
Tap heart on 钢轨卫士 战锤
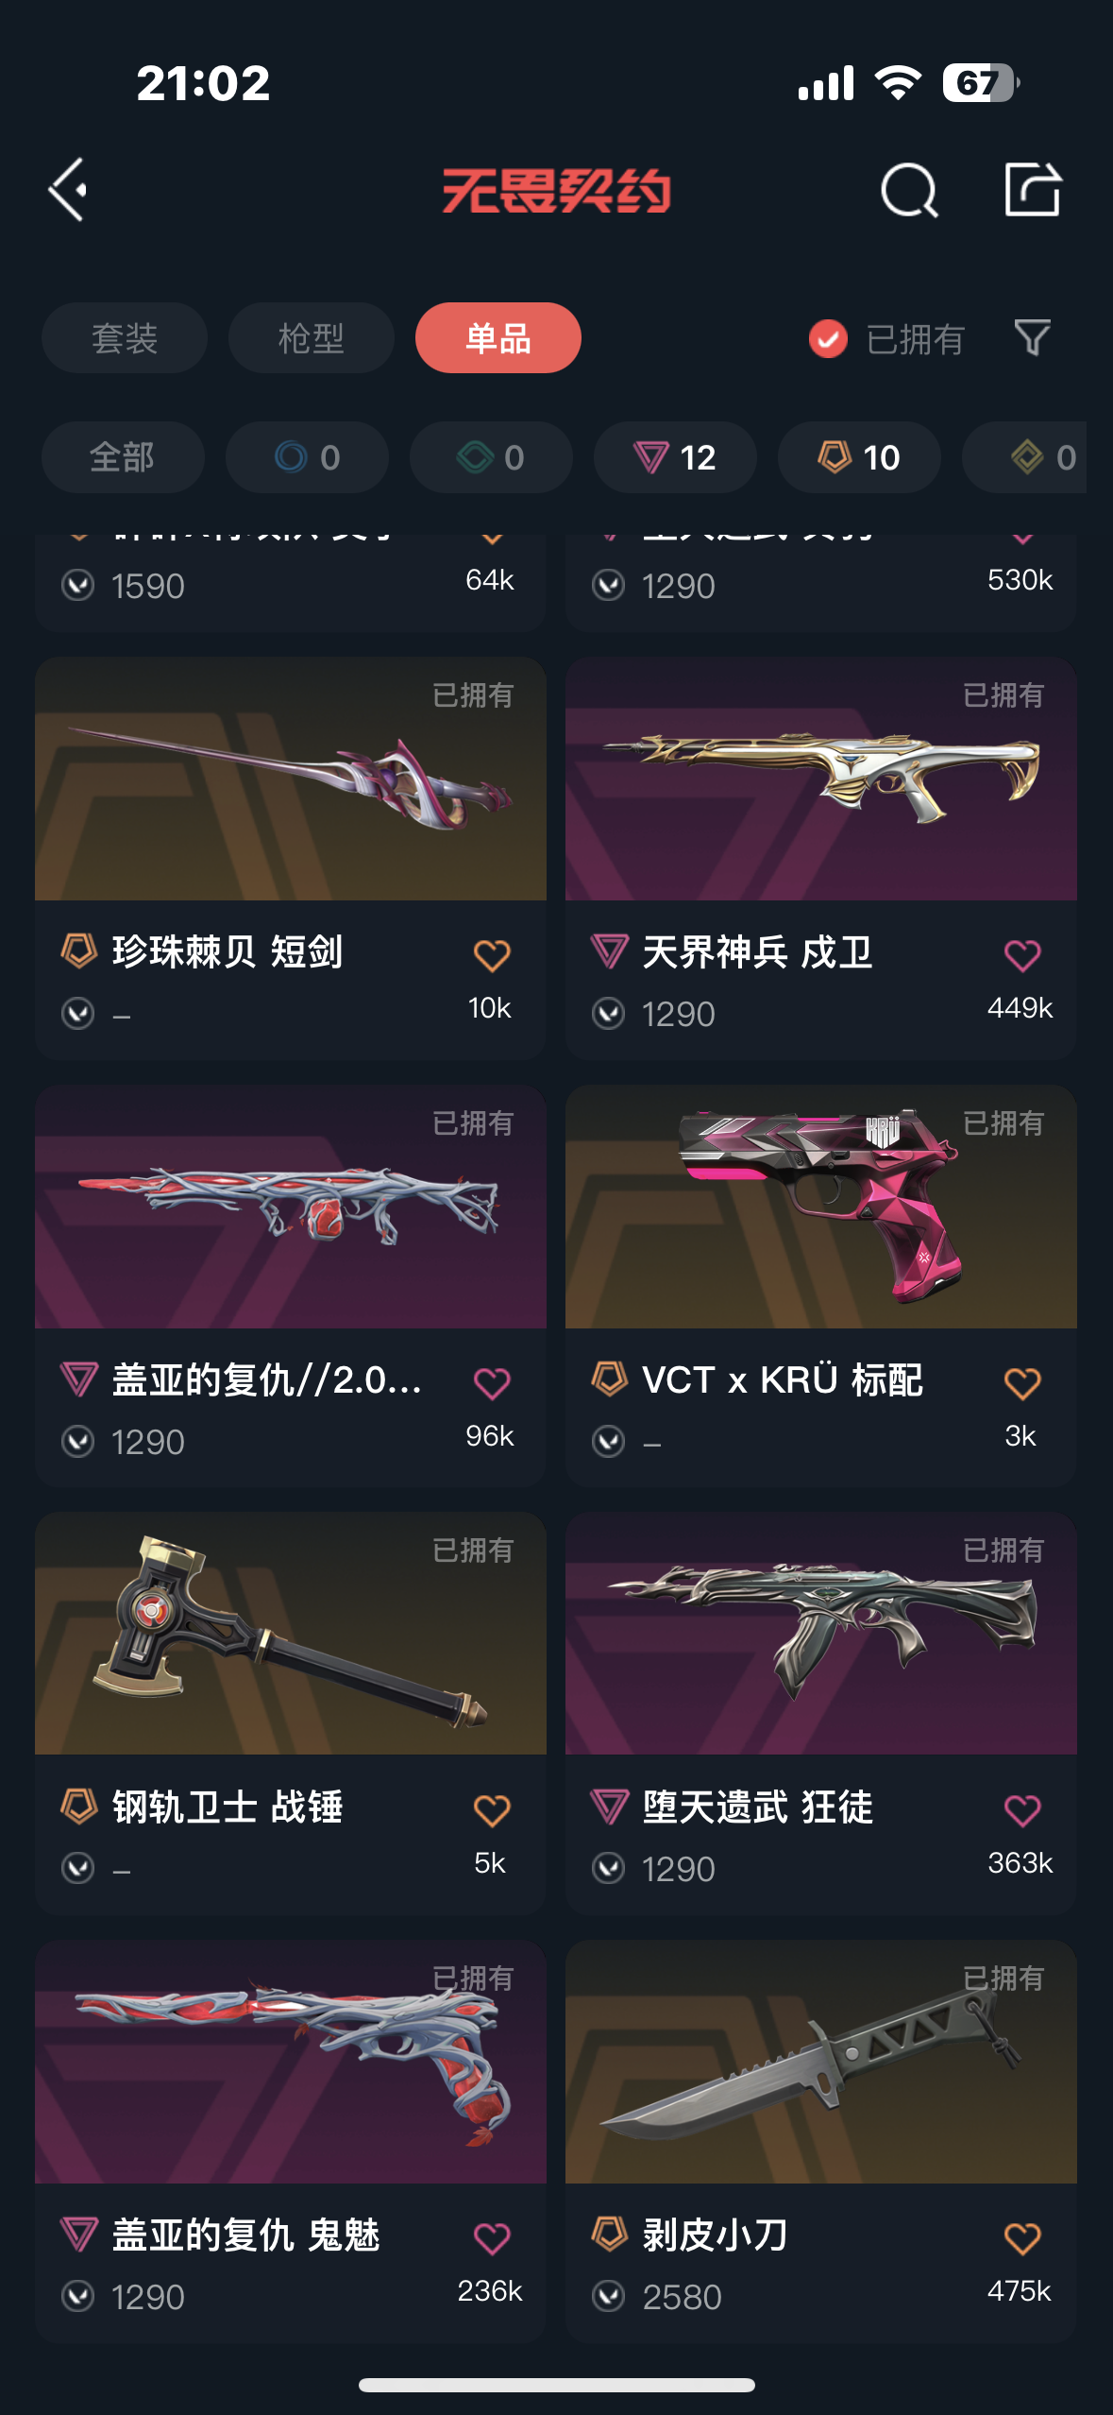(x=492, y=1810)
